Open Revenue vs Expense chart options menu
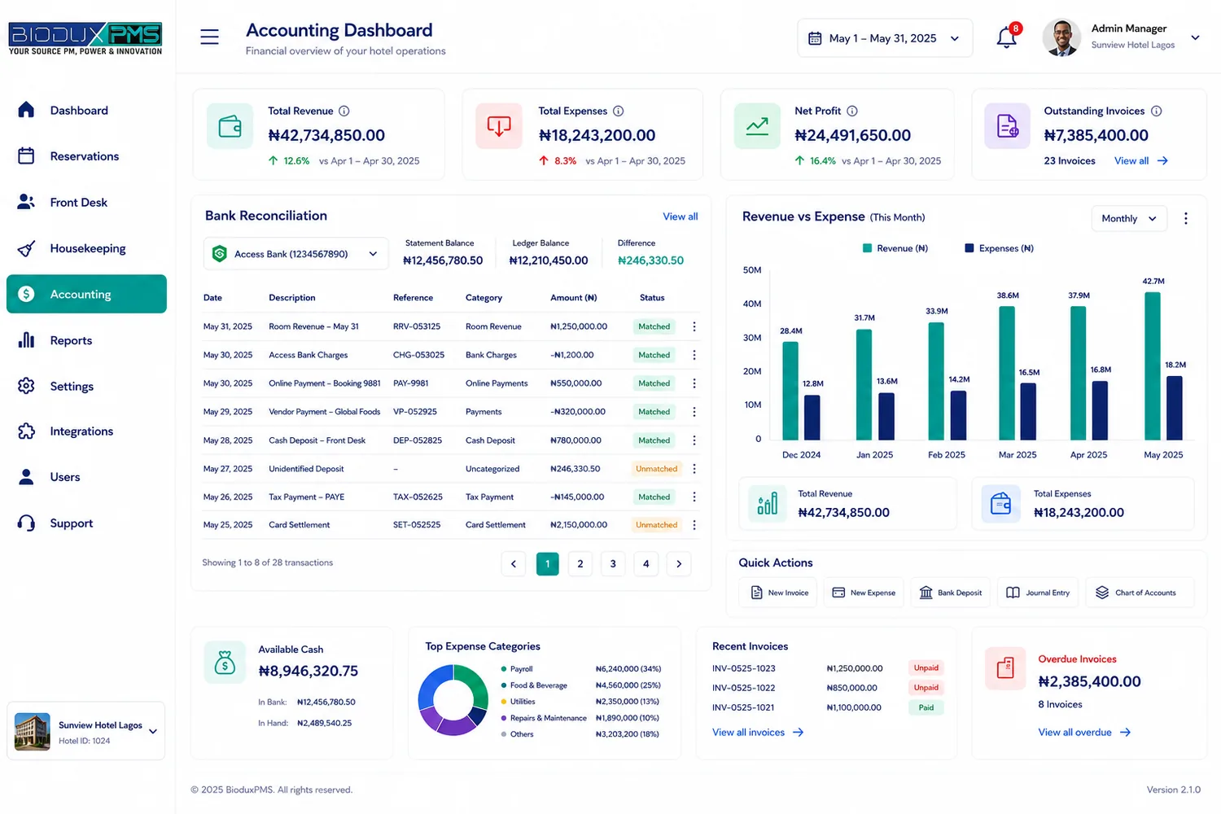The width and height of the screenshot is (1221, 814). coord(1185,218)
